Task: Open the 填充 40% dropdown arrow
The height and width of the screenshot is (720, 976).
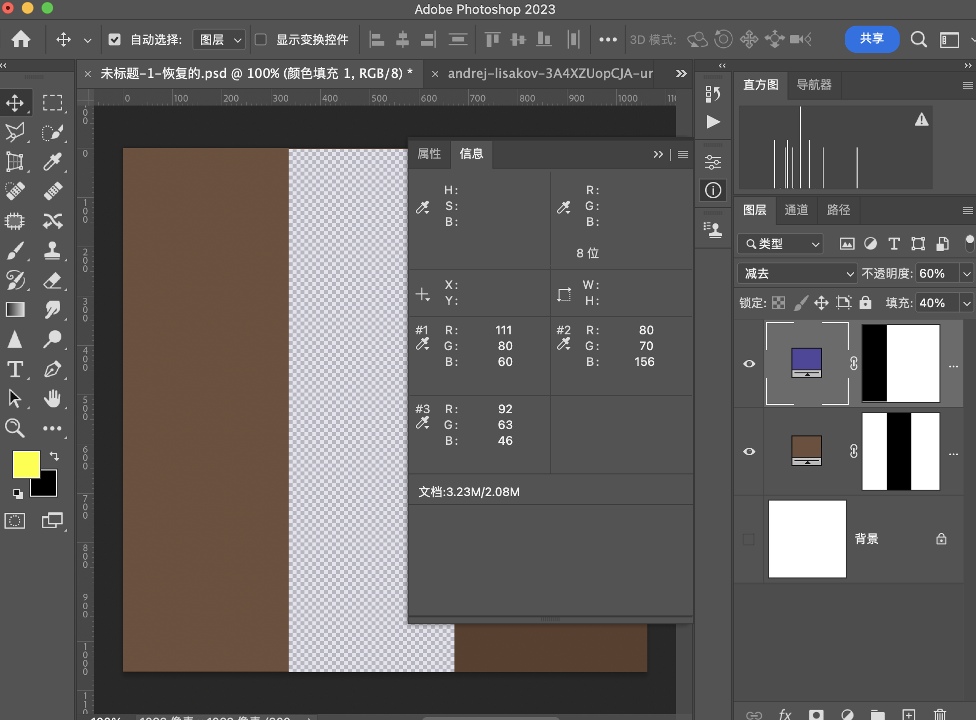Action: point(967,303)
